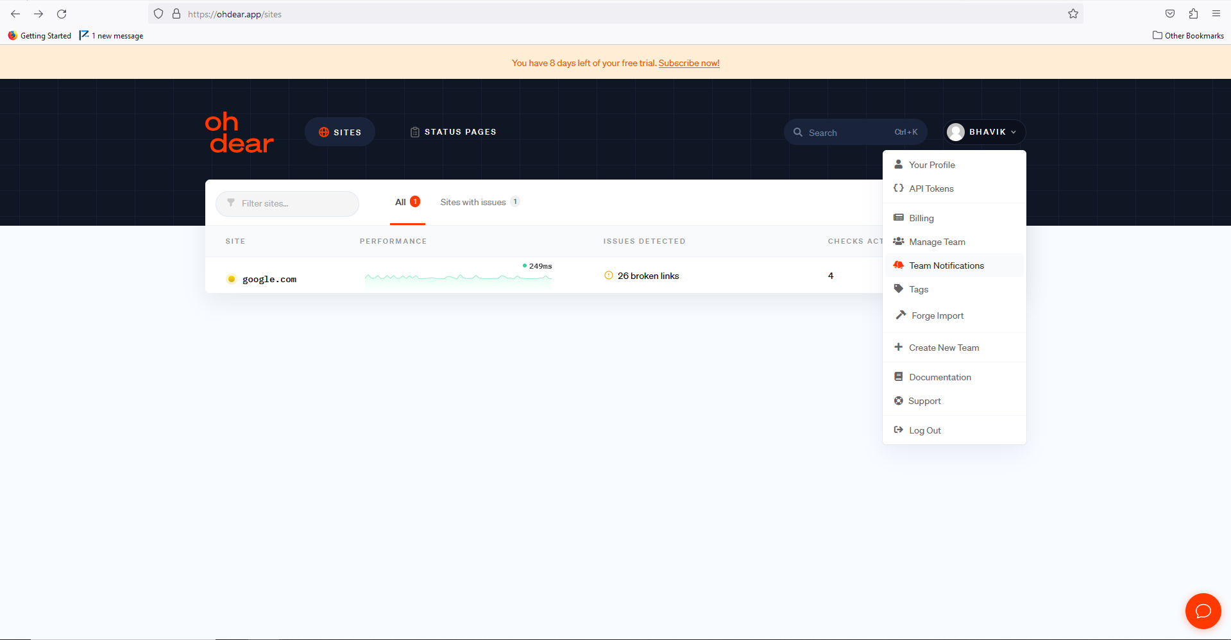The height and width of the screenshot is (640, 1231).
Task: Click the Status Pages clipboard icon
Action: (x=415, y=132)
